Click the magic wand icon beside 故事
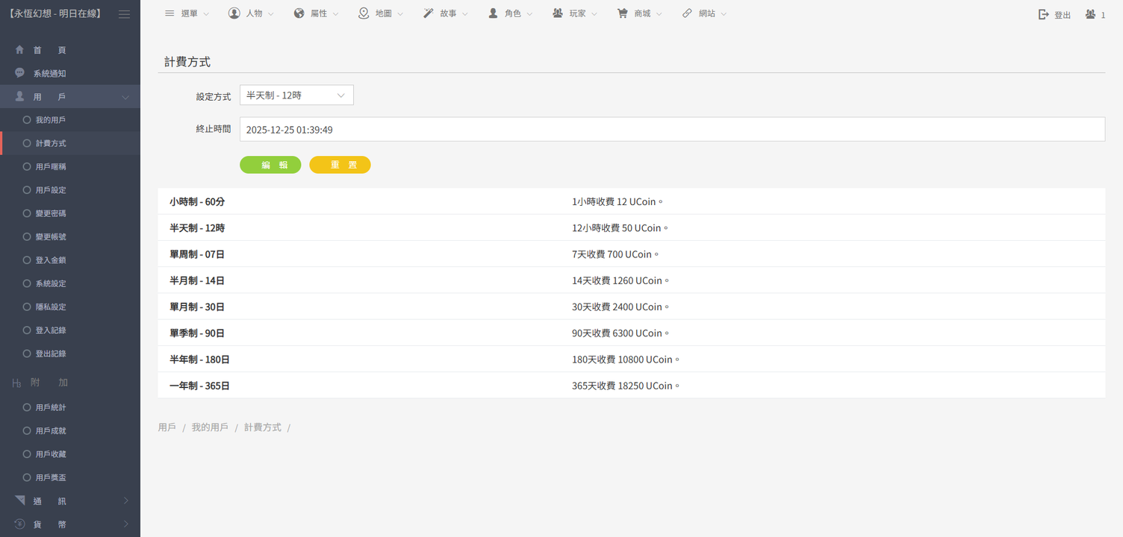The image size is (1123, 537). tap(428, 13)
